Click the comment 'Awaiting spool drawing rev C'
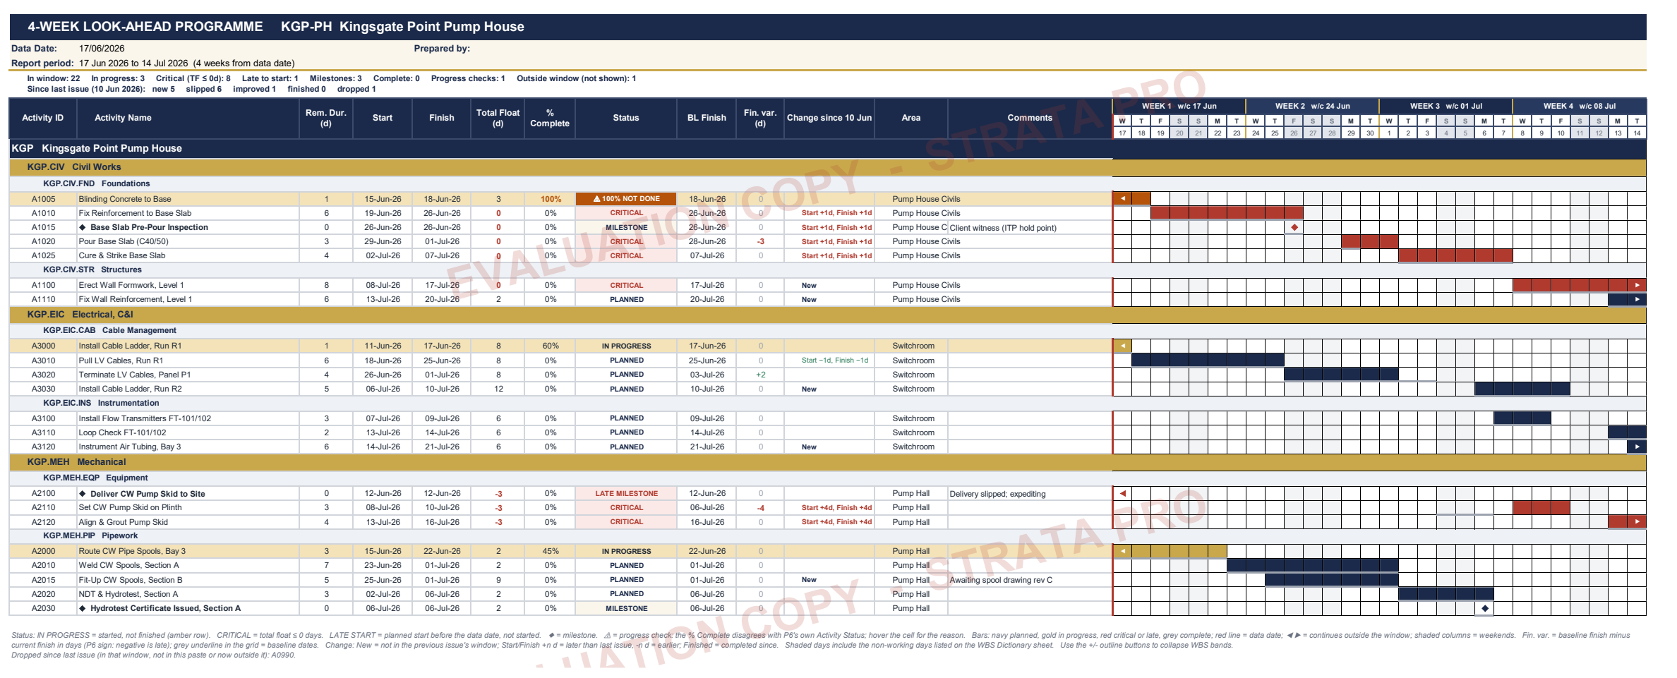 pyautogui.click(x=1001, y=580)
